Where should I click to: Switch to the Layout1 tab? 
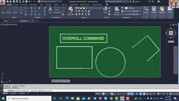pos(13,93)
